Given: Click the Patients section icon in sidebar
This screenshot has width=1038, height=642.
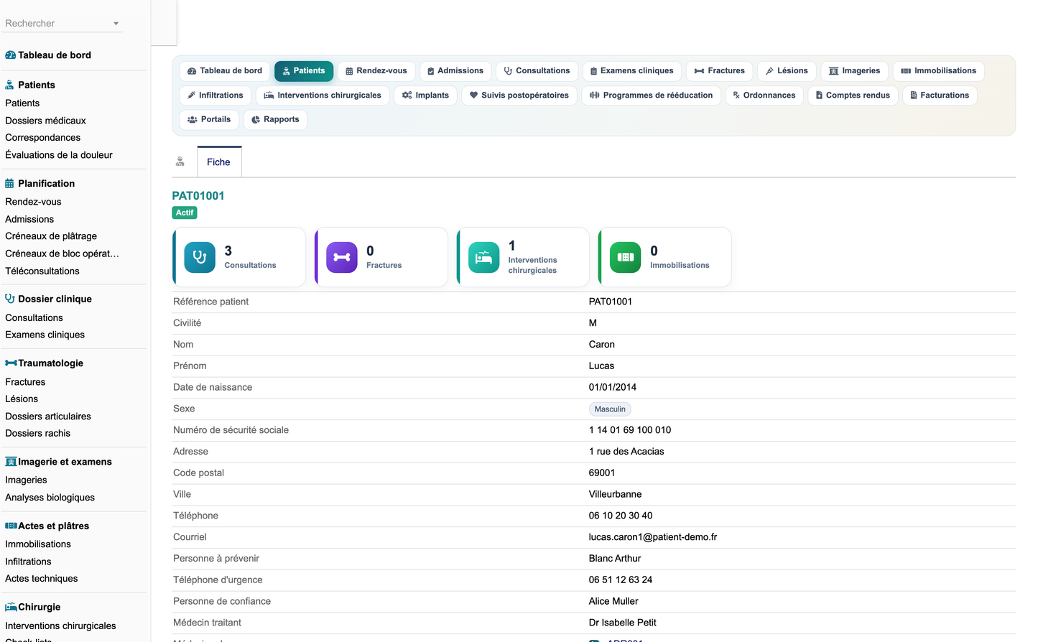Looking at the screenshot, I should (x=10, y=85).
